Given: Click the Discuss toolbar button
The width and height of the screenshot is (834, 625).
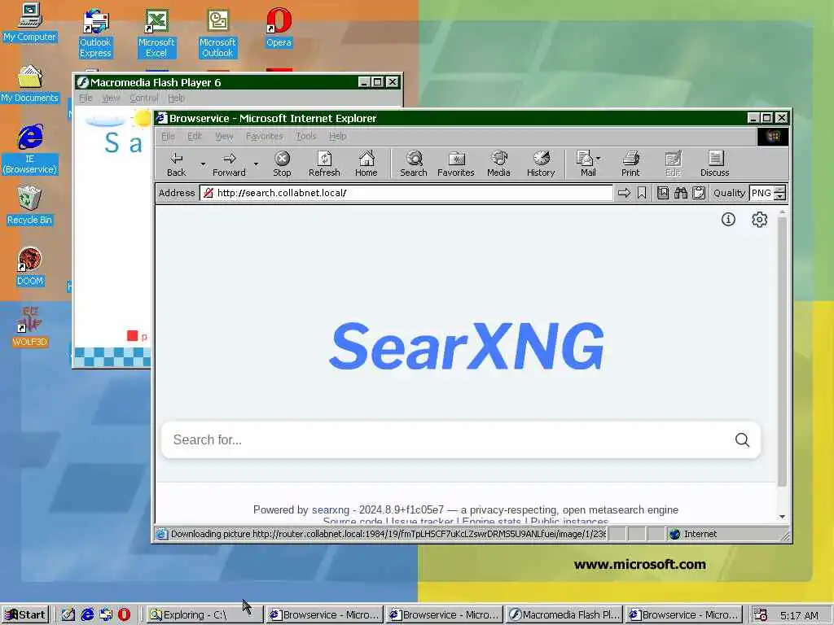Looking at the screenshot, I should (x=715, y=164).
